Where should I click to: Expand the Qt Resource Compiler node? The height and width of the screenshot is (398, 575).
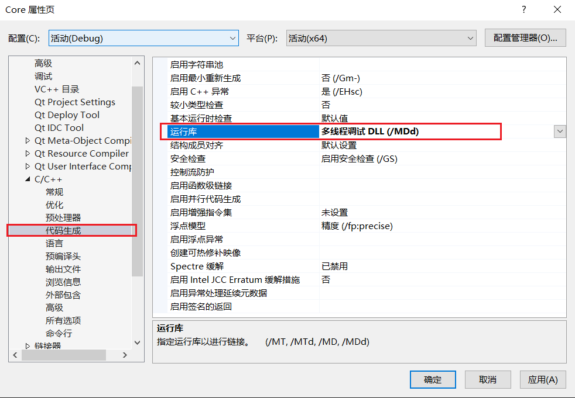26,153
